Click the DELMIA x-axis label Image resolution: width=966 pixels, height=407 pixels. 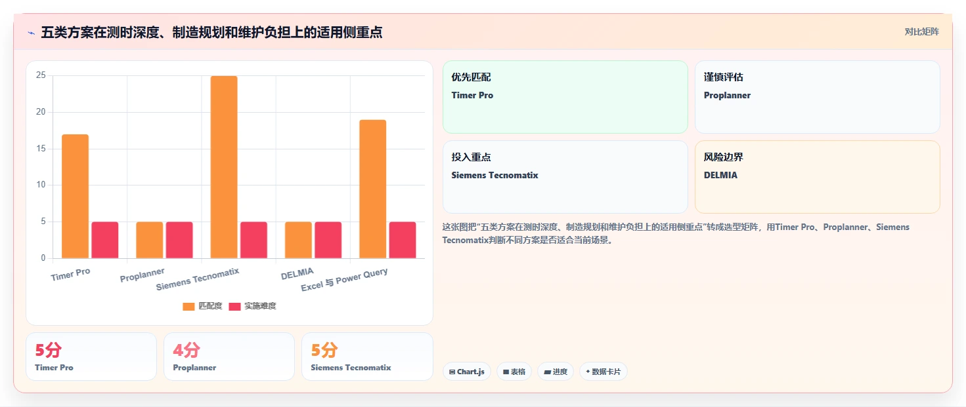[x=297, y=273]
